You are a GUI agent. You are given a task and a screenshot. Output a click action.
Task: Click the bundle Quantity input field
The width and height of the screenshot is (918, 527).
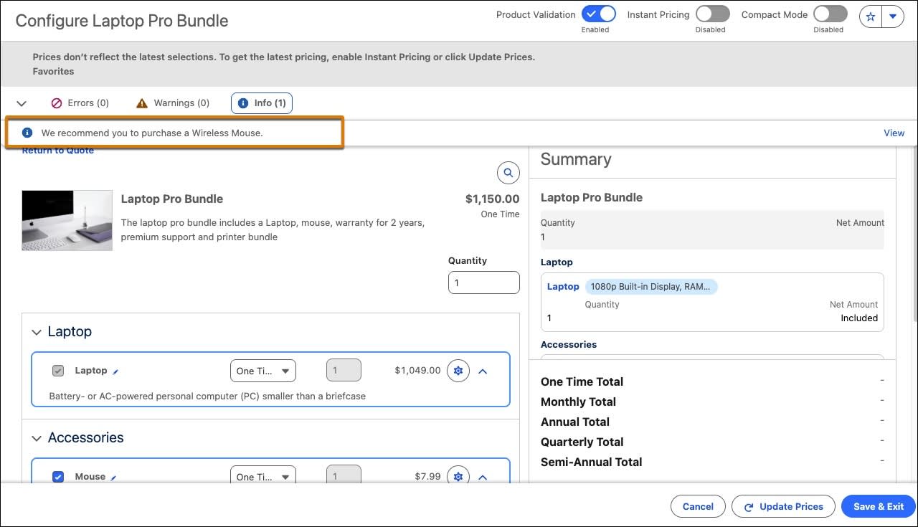(x=484, y=283)
